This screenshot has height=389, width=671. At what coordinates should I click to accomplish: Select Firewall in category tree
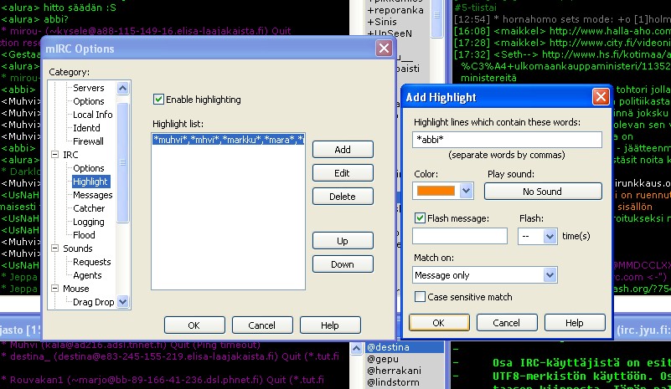coord(88,141)
